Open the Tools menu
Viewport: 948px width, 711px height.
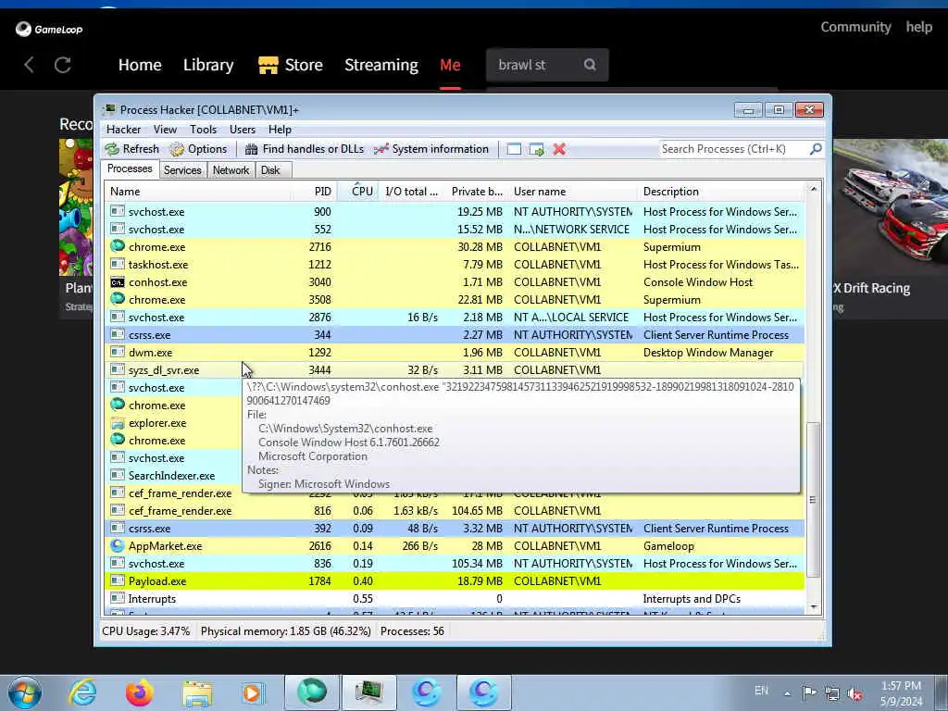click(x=203, y=130)
